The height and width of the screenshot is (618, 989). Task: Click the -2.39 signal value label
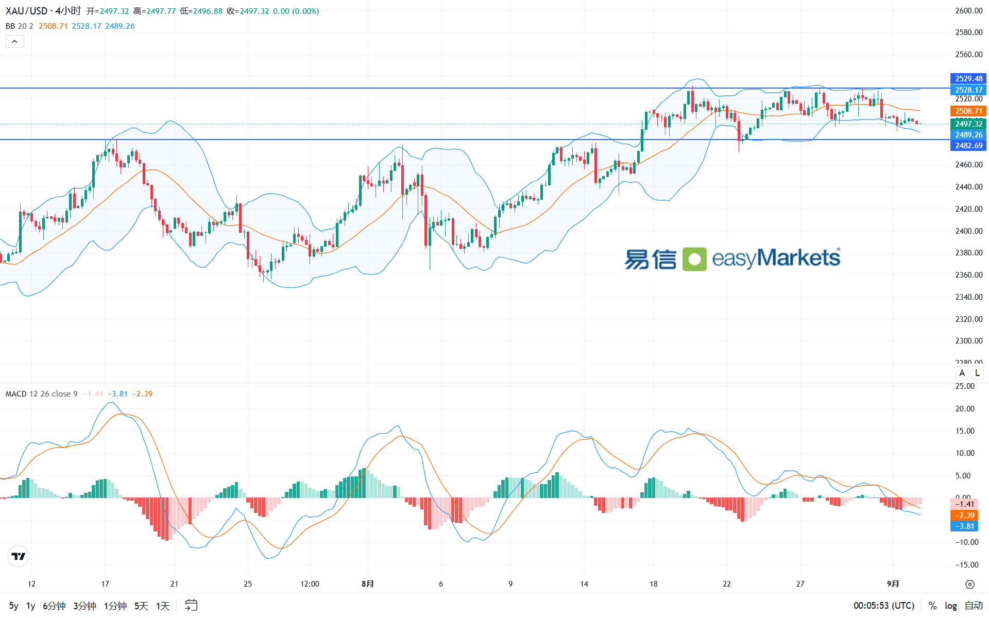(964, 516)
